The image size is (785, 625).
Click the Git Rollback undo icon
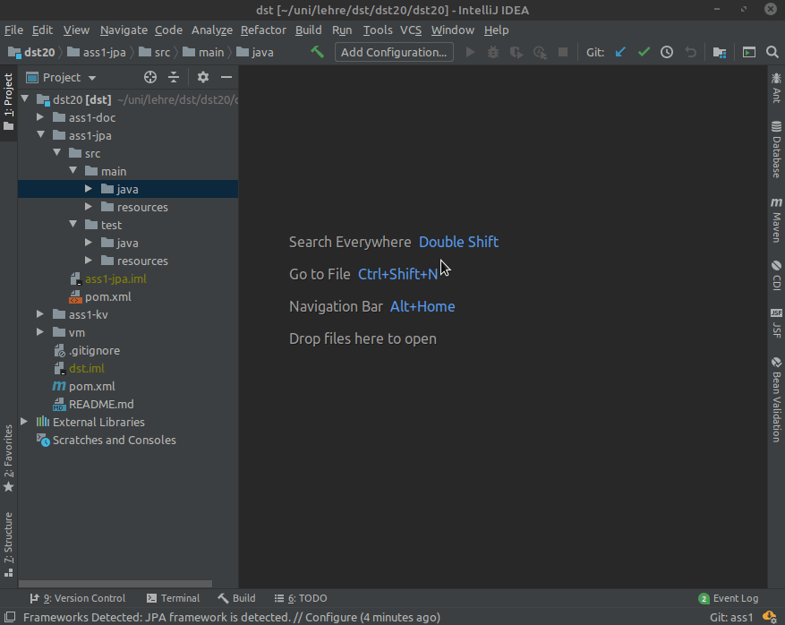click(x=690, y=52)
